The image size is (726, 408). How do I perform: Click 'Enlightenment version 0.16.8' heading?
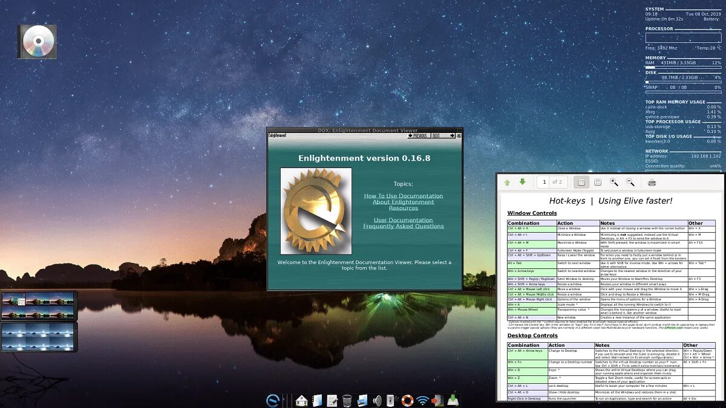pyautogui.click(x=364, y=158)
